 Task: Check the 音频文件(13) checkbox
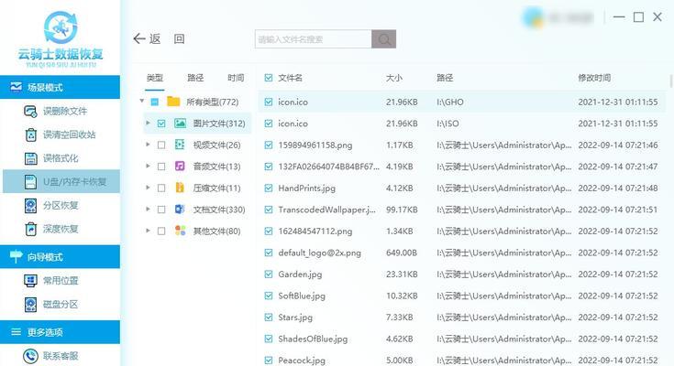click(161, 167)
